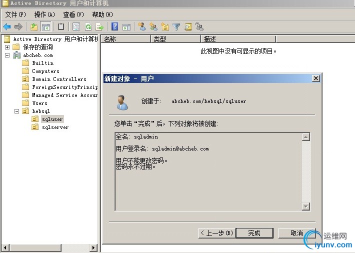Select Domain Controllers in tree

[59, 79]
